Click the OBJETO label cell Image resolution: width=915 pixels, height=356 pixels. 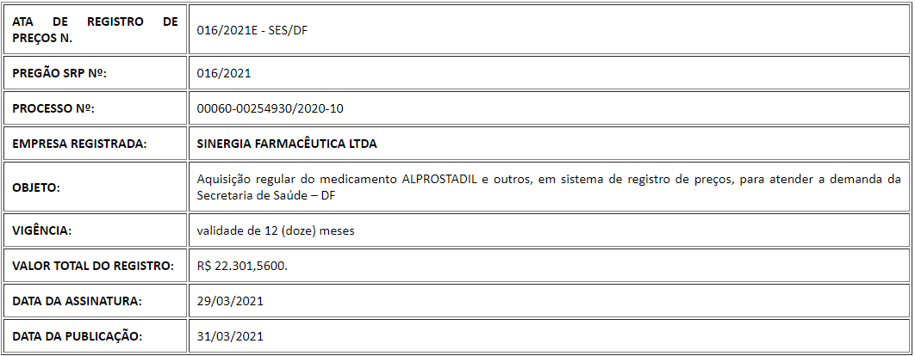pyautogui.click(x=95, y=187)
